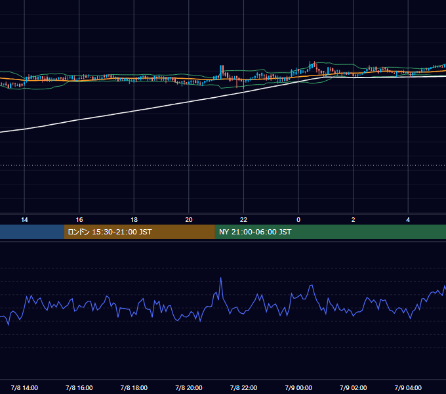This screenshot has height=394, width=446.
Task: Click the 18 hour axis label
Action: (134, 220)
